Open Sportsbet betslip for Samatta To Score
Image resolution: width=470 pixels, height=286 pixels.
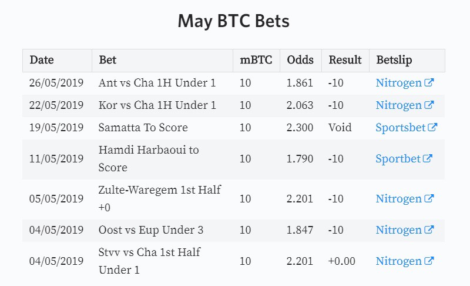401,128
